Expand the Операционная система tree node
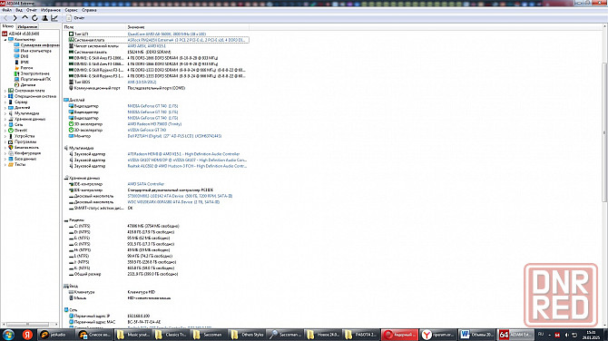Viewport: 608px width, 341px height. click(x=5, y=96)
